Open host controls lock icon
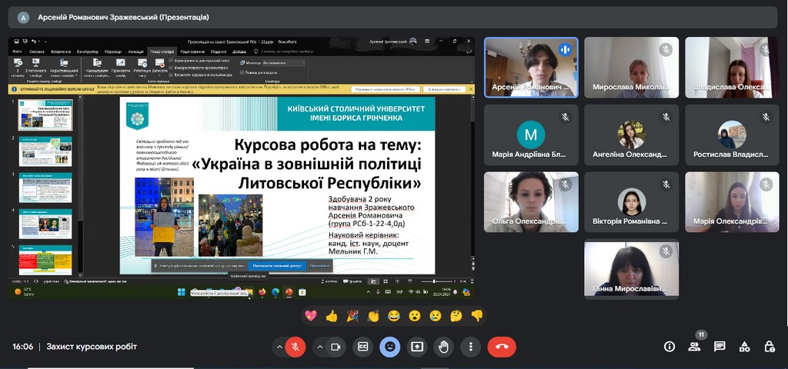This screenshot has height=369, width=788. tap(769, 347)
